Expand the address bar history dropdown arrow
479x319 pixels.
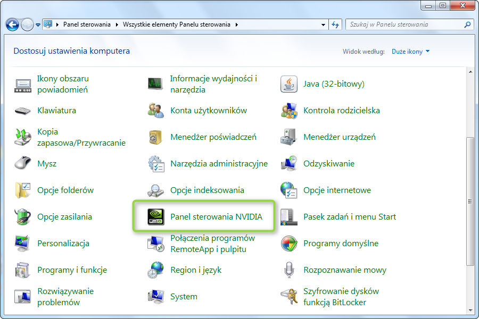(x=323, y=25)
